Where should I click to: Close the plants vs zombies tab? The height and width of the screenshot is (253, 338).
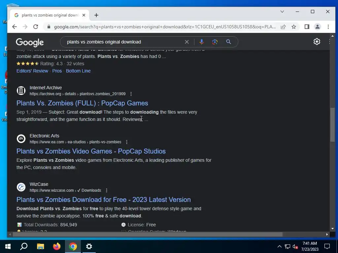tap(84, 15)
